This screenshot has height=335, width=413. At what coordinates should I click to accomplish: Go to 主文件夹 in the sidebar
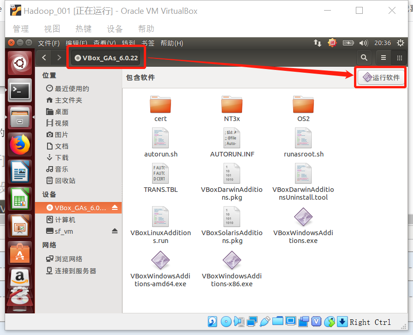pyautogui.click(x=64, y=100)
